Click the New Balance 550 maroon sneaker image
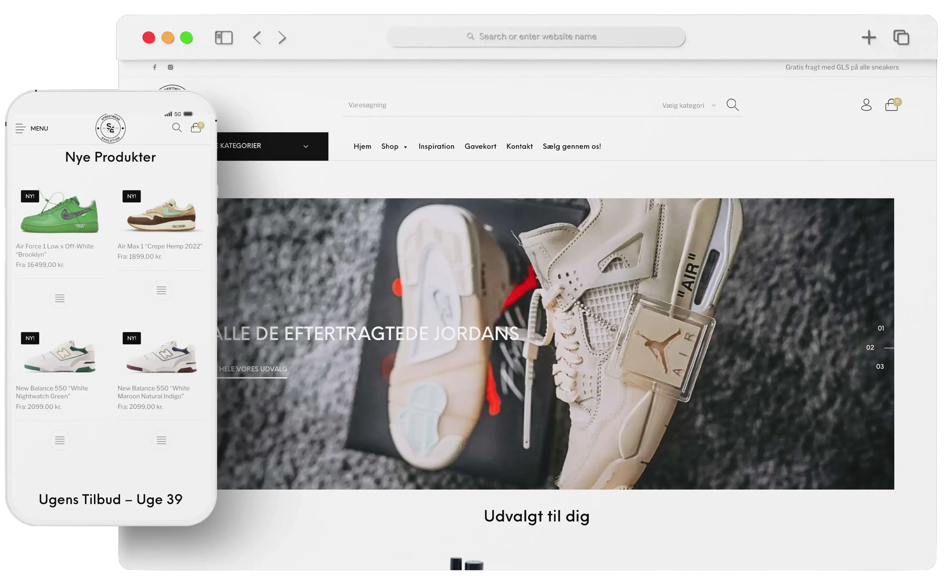 pyautogui.click(x=161, y=357)
